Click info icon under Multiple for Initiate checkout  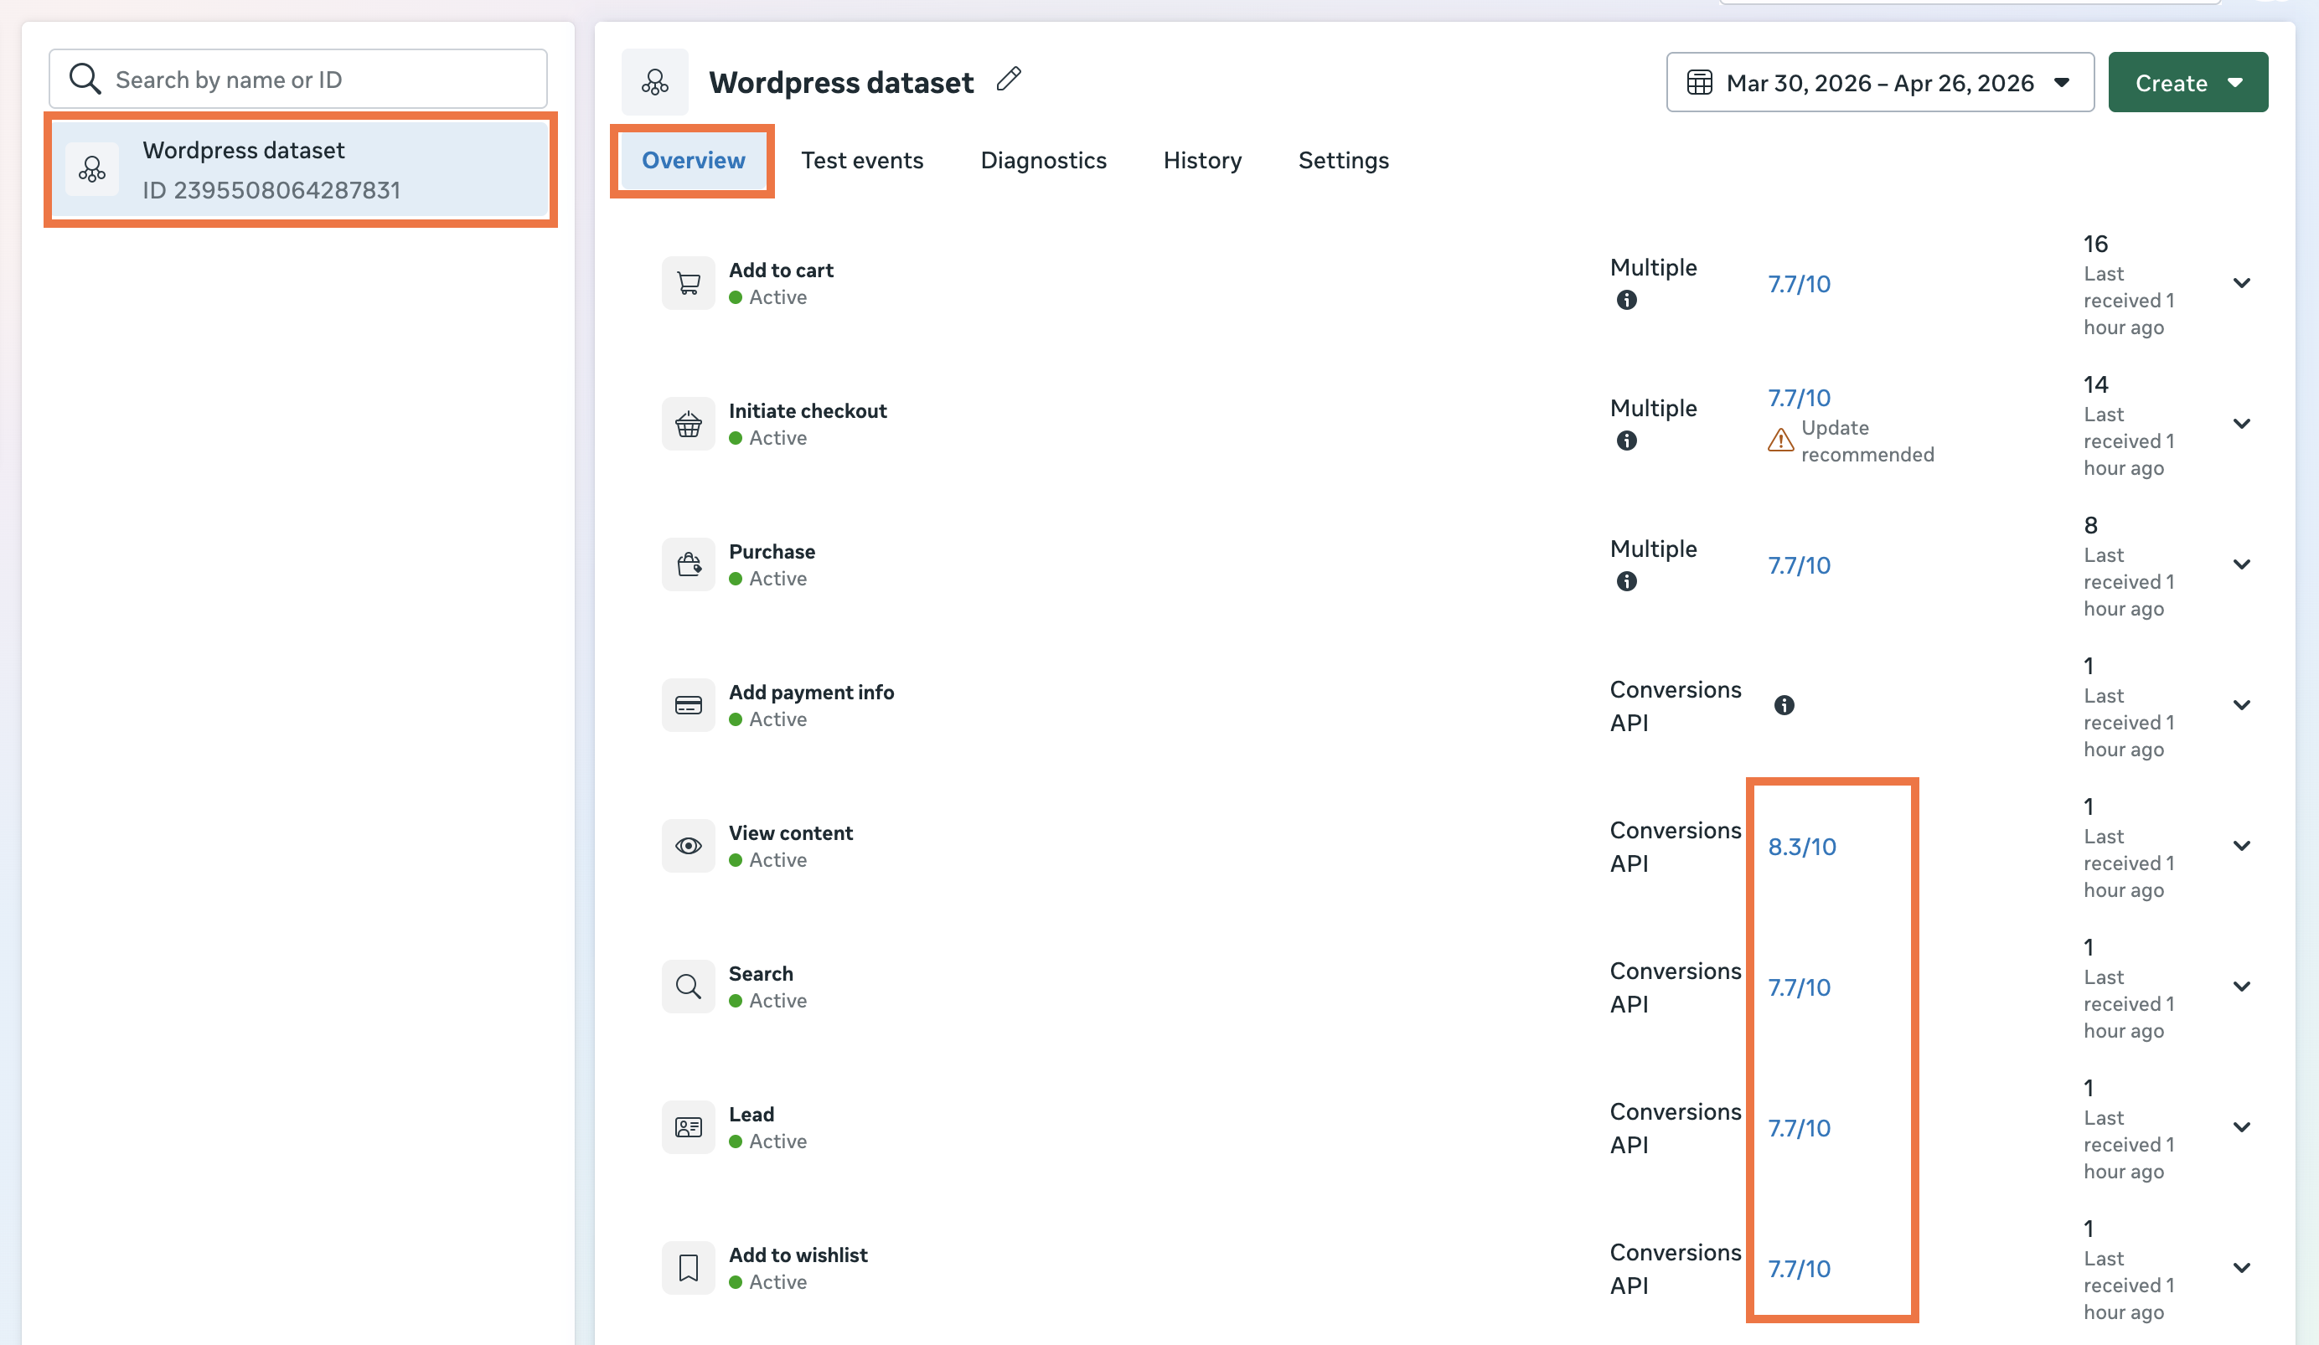[x=1626, y=441]
